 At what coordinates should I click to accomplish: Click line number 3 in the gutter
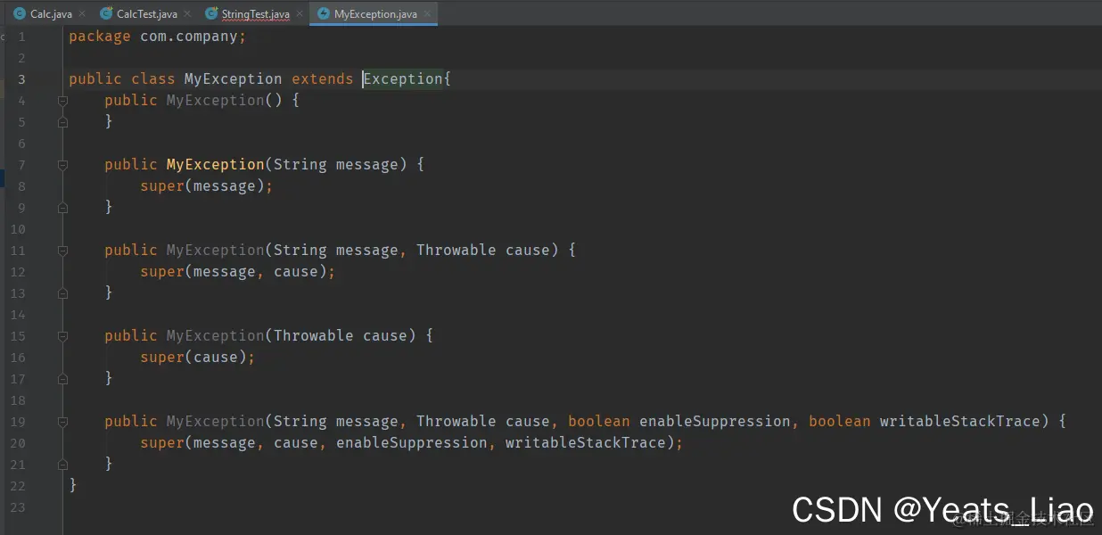point(21,79)
